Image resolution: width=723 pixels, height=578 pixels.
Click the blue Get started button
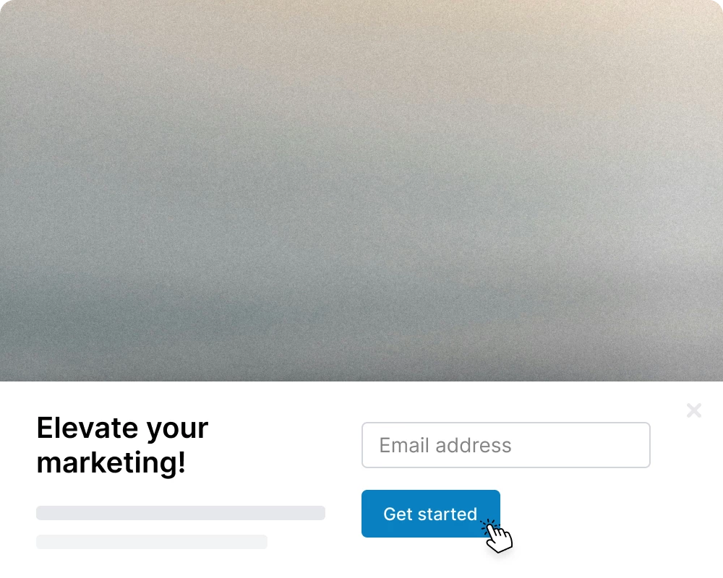(431, 514)
